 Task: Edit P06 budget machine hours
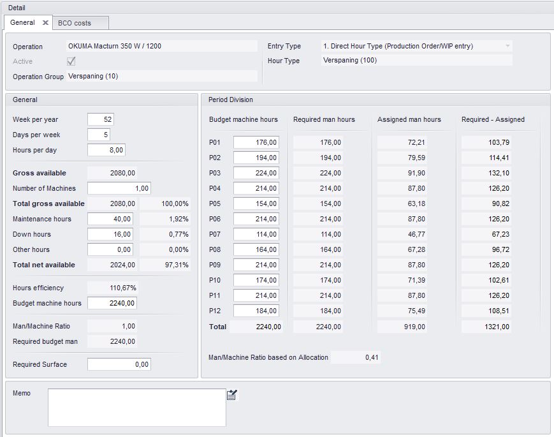256,219
